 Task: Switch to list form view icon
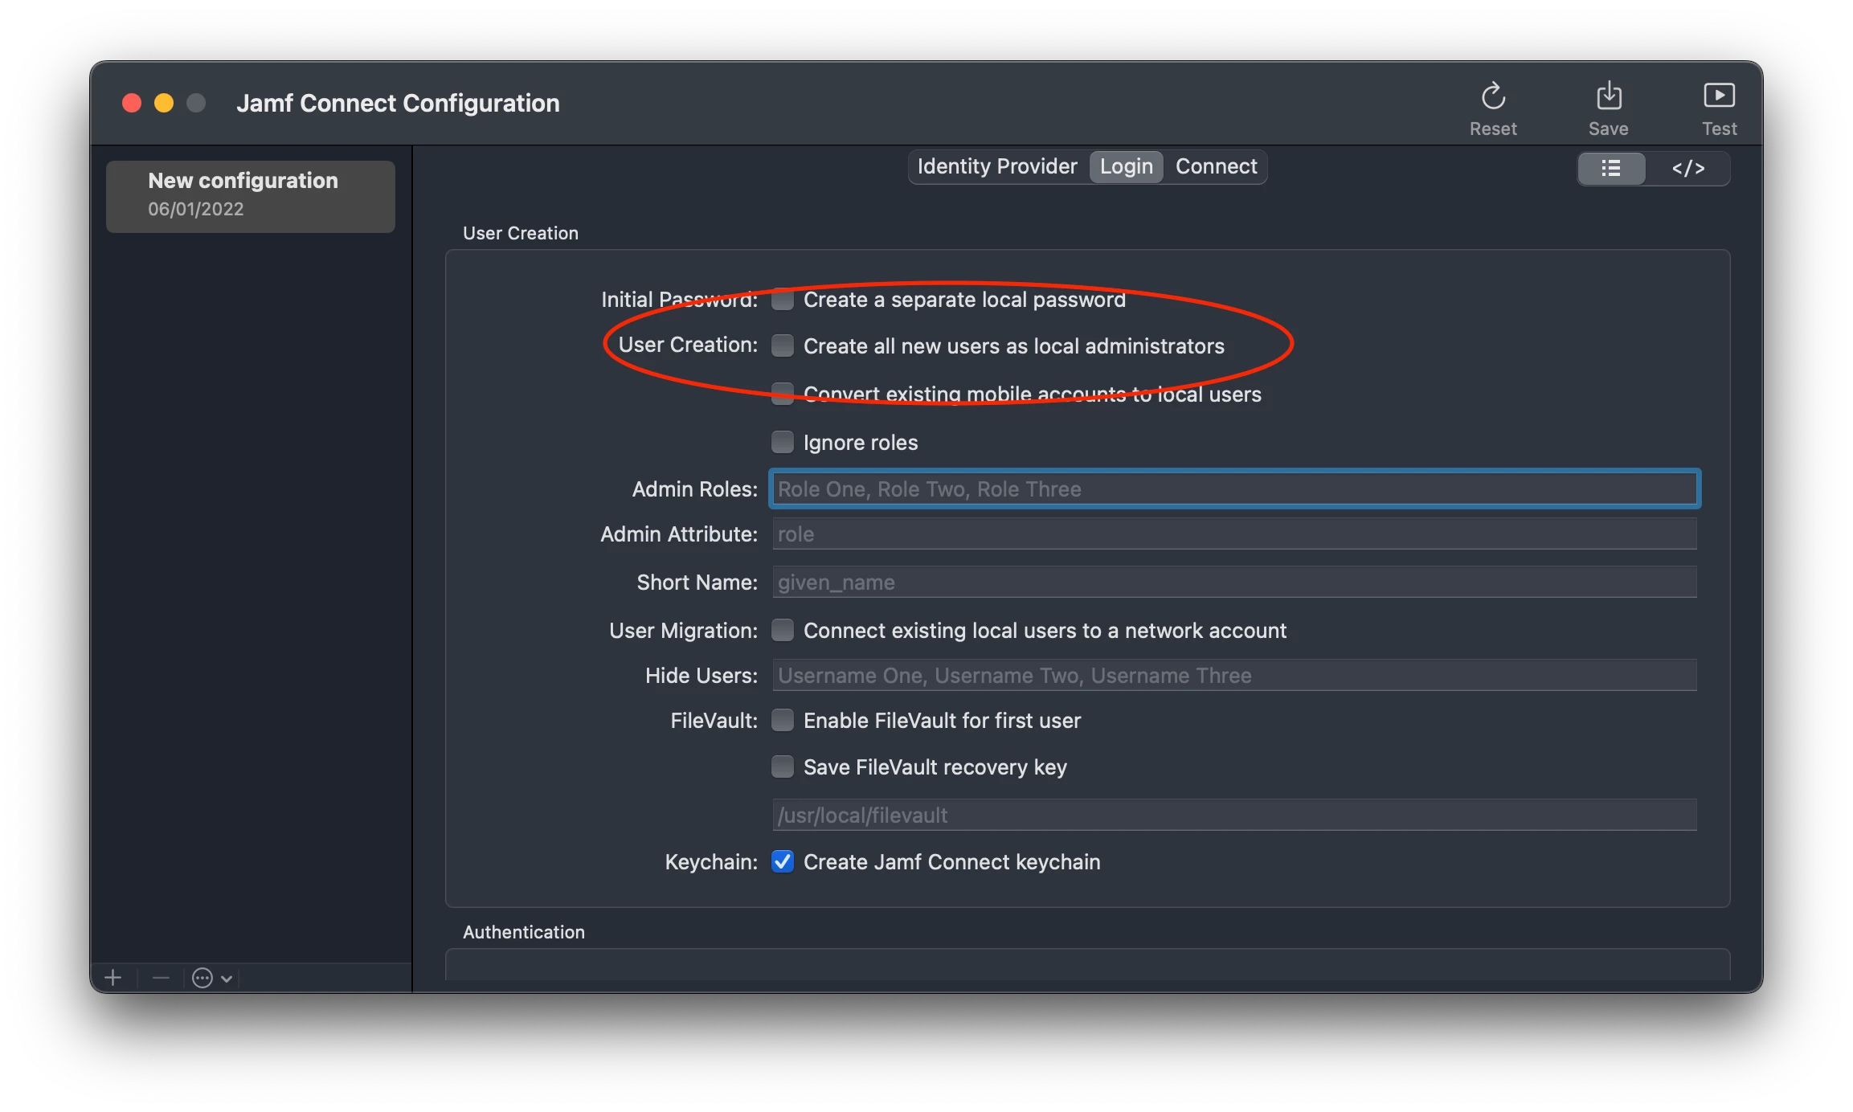[x=1611, y=169]
